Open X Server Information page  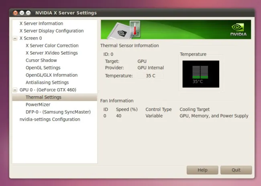pos(41,23)
